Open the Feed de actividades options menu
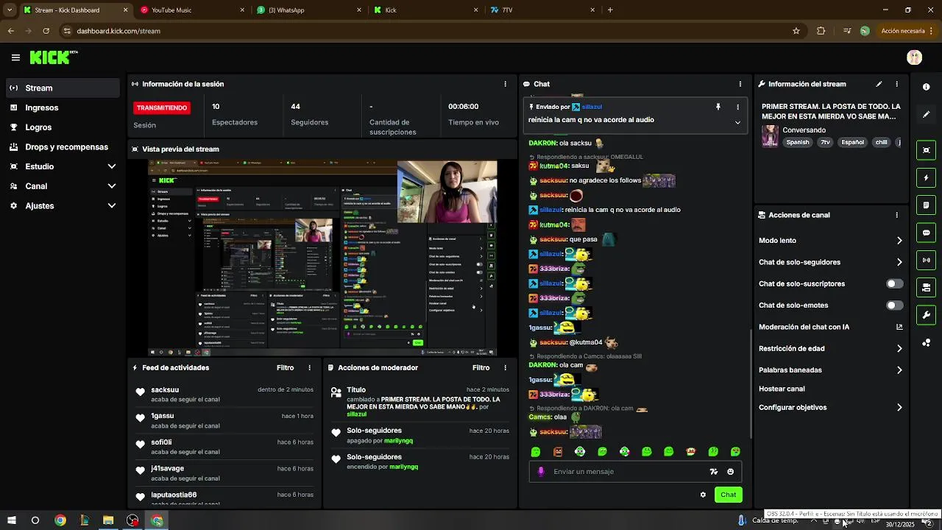Screen dimensions: 942x530 click(x=309, y=367)
